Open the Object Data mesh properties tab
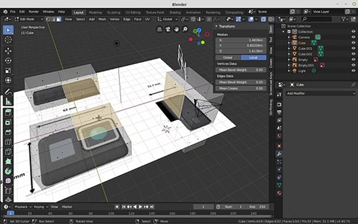Screen dimensions: 358x224 pos(279,185)
